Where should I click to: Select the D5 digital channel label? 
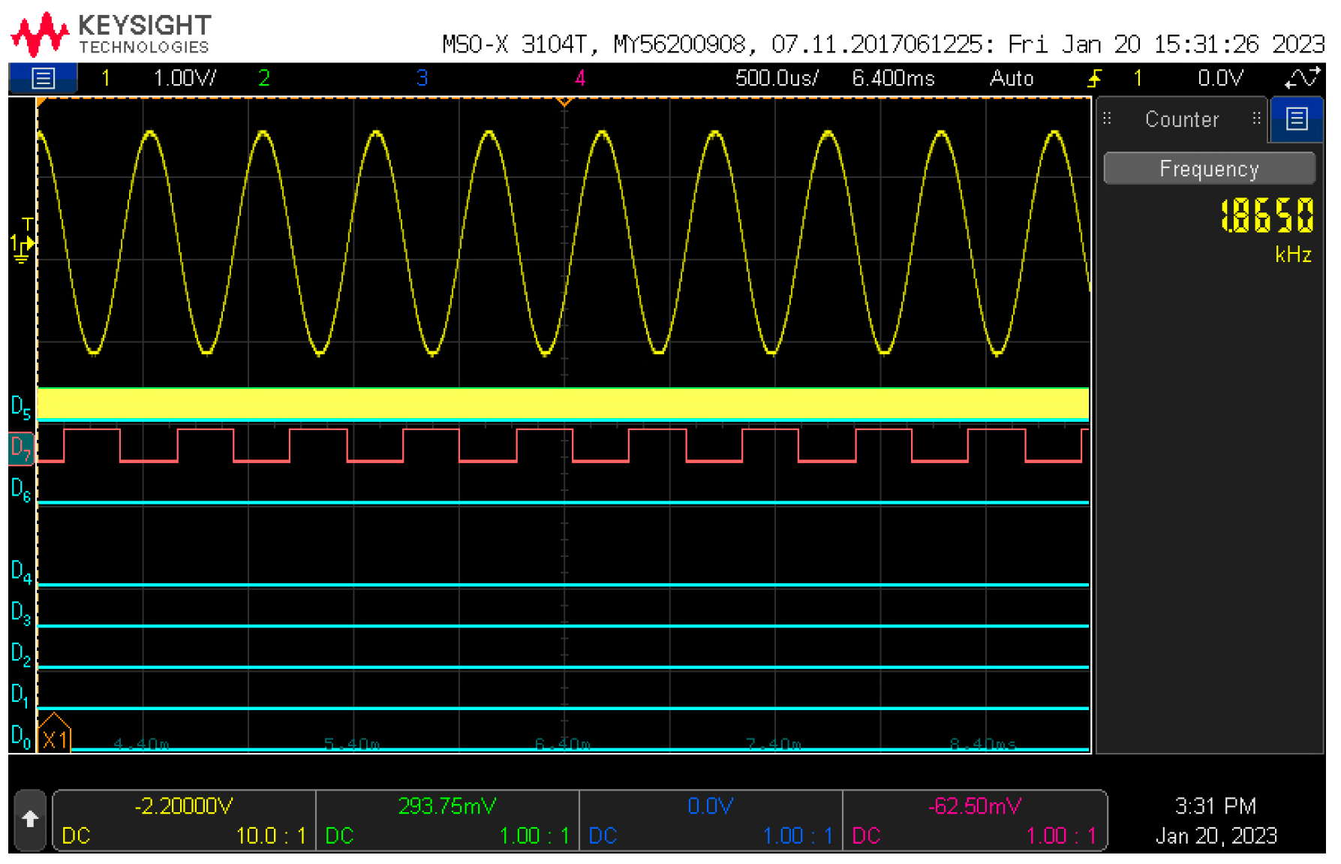point(21,408)
